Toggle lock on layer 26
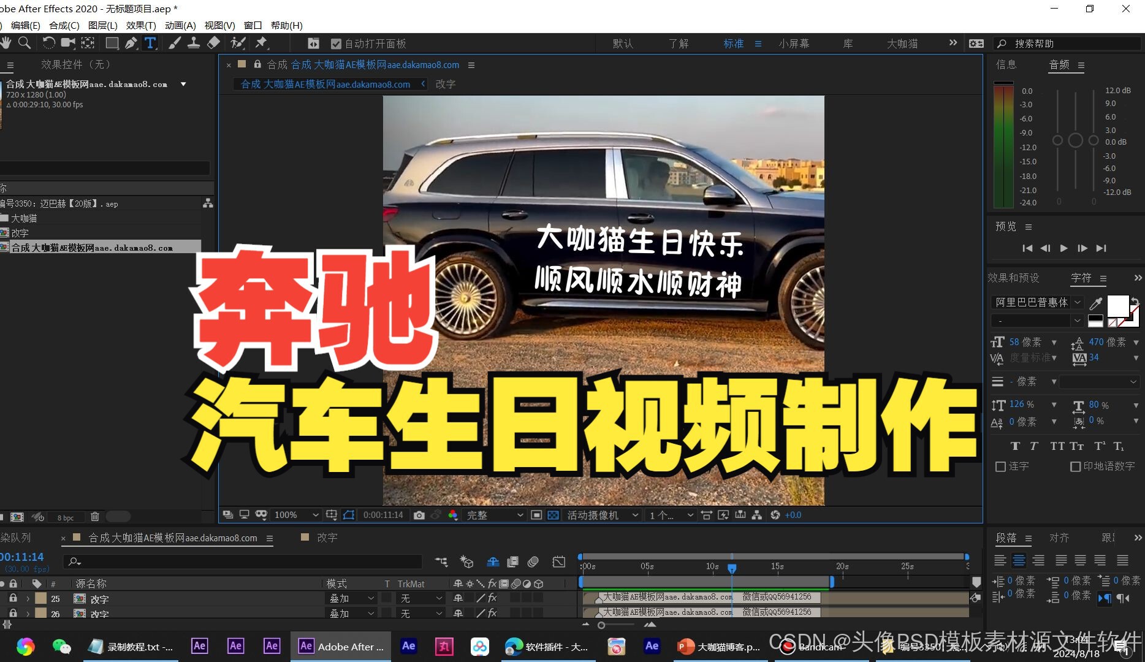The width and height of the screenshot is (1145, 662). pyautogui.click(x=13, y=613)
